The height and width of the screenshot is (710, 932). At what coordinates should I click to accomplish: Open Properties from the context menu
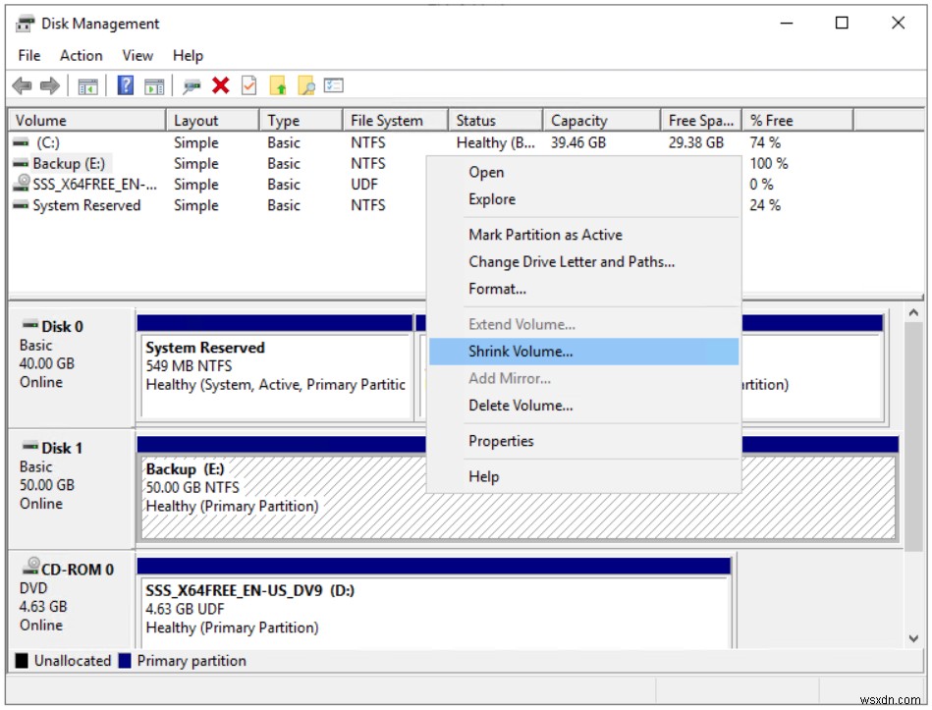(x=501, y=441)
